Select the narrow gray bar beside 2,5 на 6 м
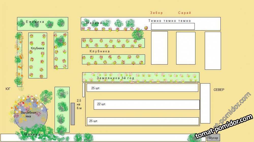Screen dimensions: 254x142 click(x=73, y=114)
